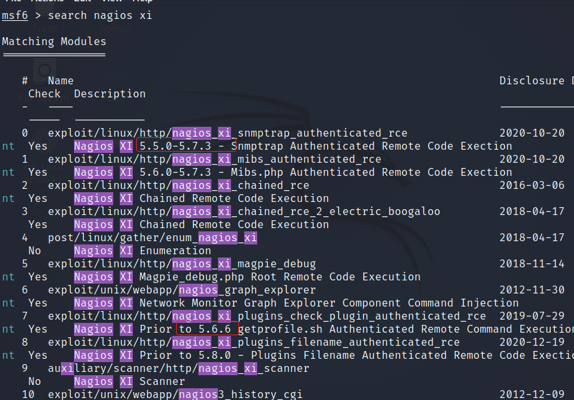This screenshot has width=574, height=400.
Task: Click version range 5.6.0-5.7.3 text
Action: pos(175,172)
